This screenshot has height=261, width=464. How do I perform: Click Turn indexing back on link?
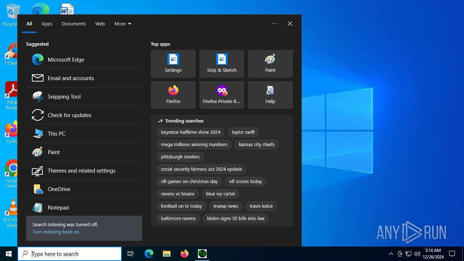(x=56, y=232)
